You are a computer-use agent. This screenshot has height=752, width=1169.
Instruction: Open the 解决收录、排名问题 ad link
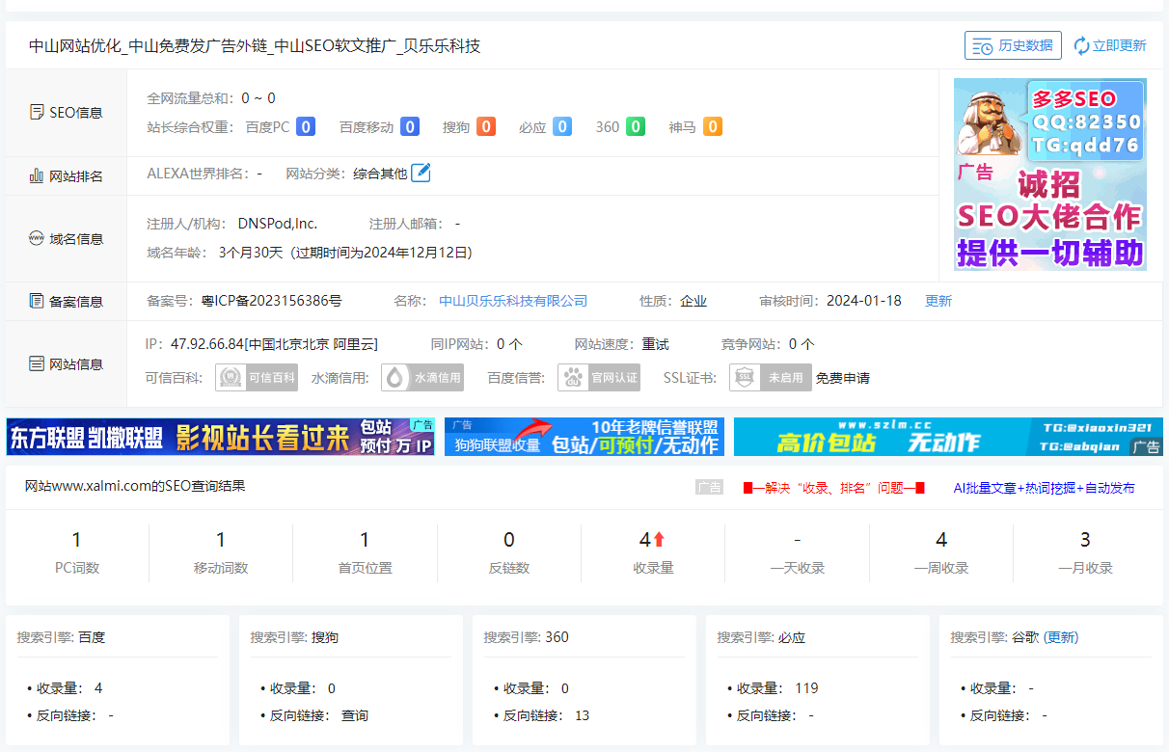(834, 488)
